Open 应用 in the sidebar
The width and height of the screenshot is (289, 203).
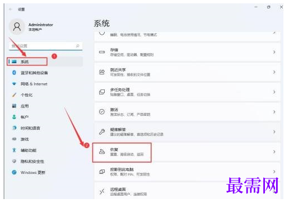25,106
